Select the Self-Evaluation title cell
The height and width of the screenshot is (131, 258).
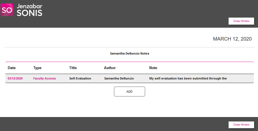[80, 78]
